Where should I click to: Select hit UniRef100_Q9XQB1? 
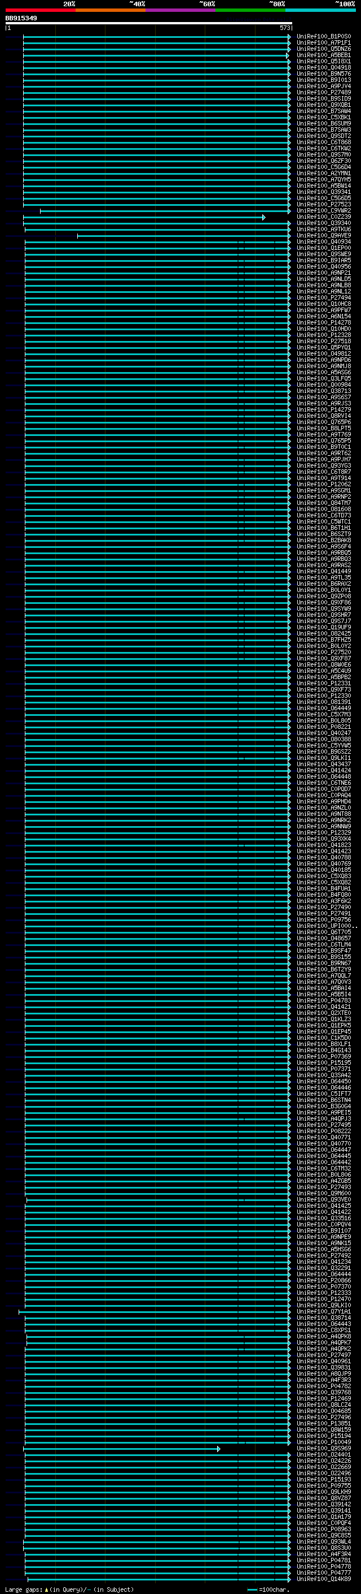tap(323, 105)
